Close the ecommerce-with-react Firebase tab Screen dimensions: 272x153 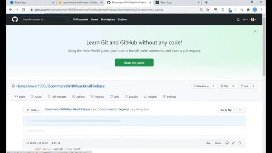click(102, 3)
